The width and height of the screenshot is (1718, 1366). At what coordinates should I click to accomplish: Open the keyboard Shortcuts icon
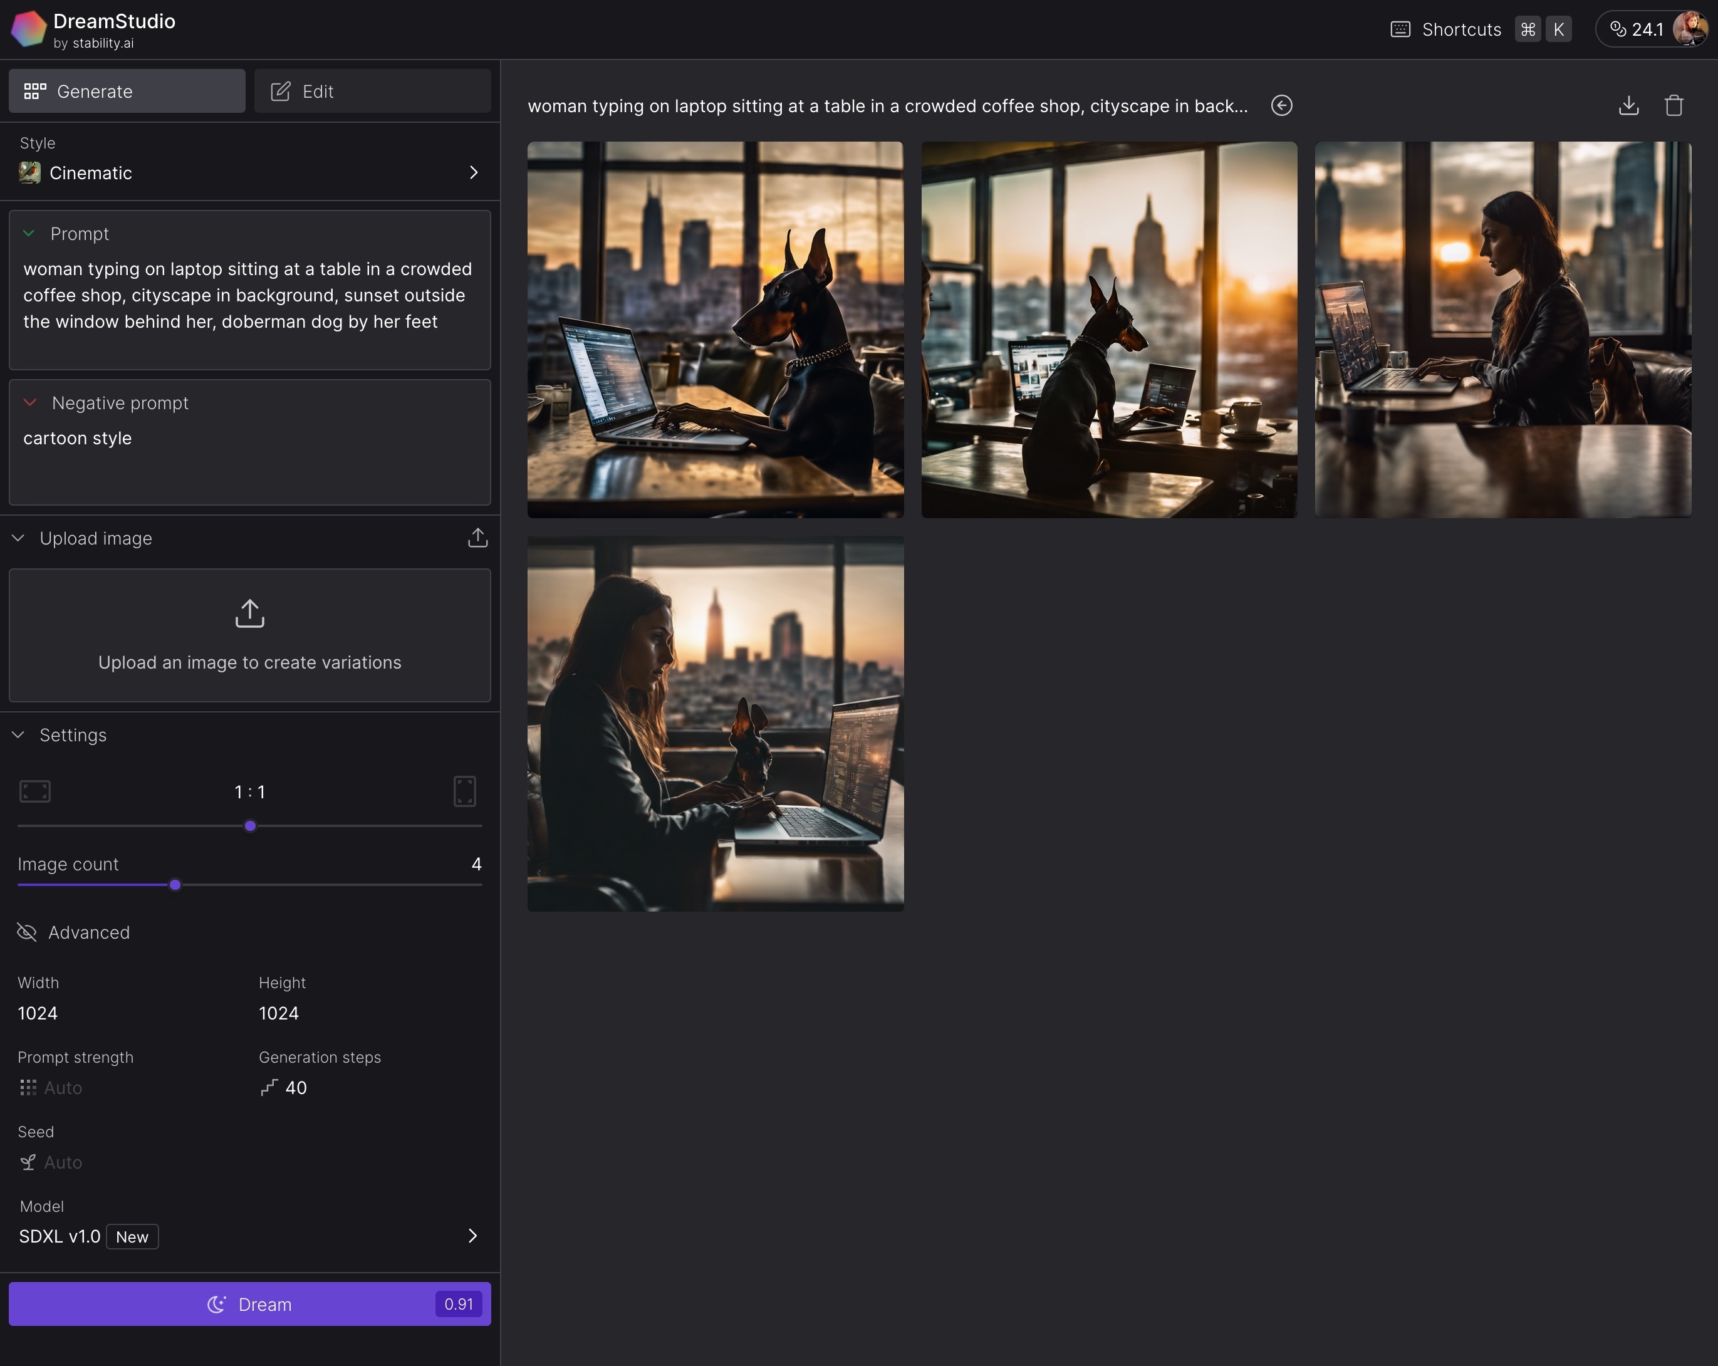pos(1400,29)
